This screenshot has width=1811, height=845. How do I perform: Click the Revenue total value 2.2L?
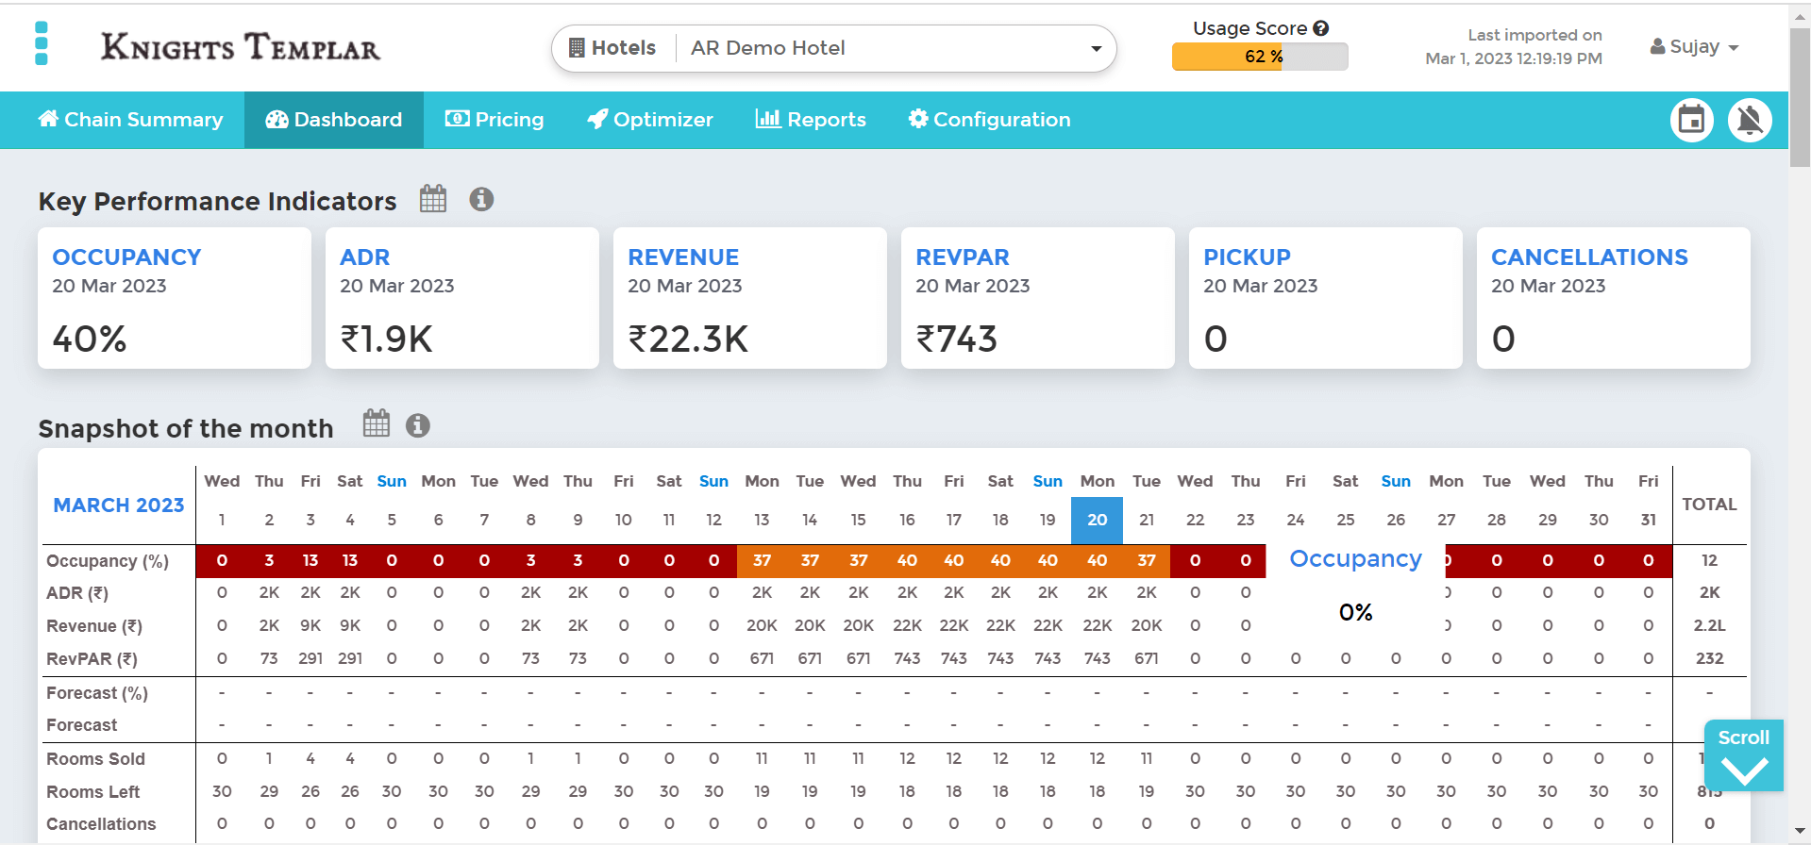(x=1709, y=626)
